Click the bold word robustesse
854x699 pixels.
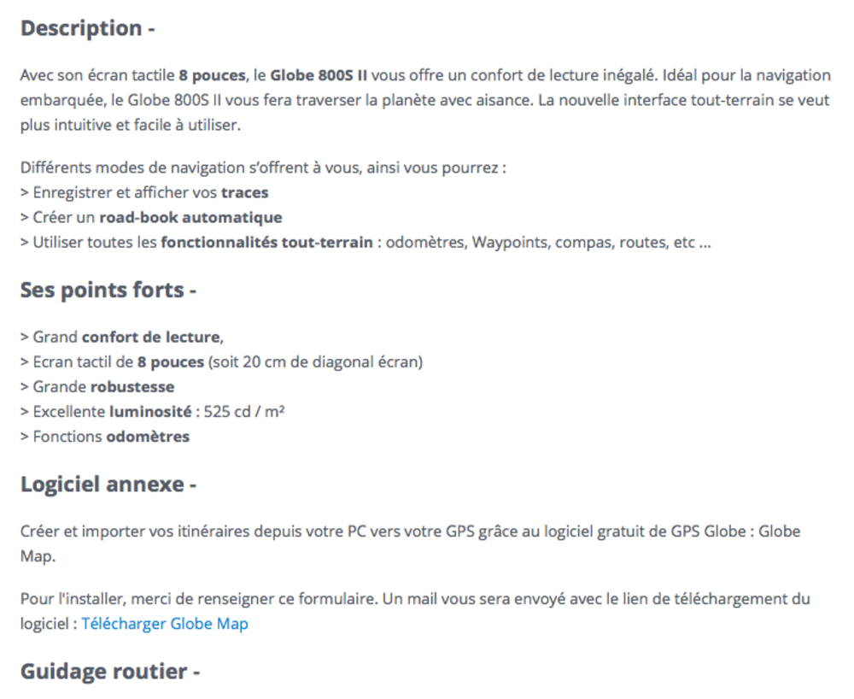(x=132, y=387)
